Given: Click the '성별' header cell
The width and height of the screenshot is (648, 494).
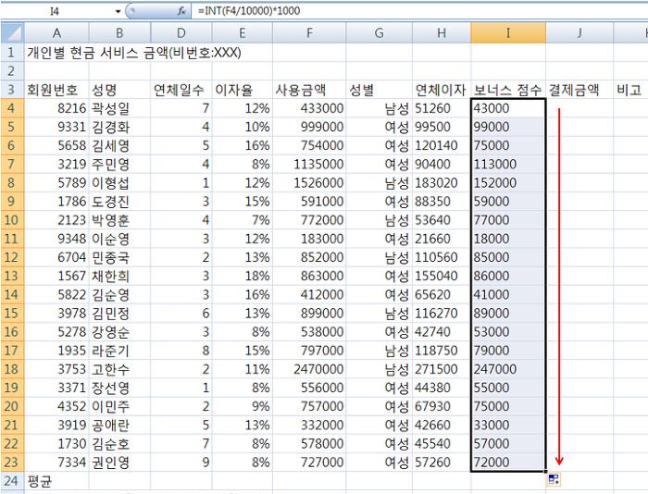Looking at the screenshot, I should pos(379,89).
